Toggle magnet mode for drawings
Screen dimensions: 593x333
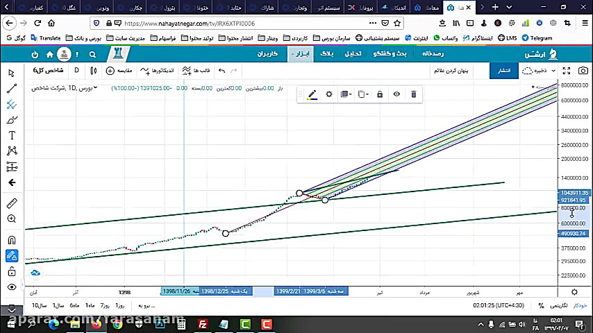pyautogui.click(x=12, y=240)
